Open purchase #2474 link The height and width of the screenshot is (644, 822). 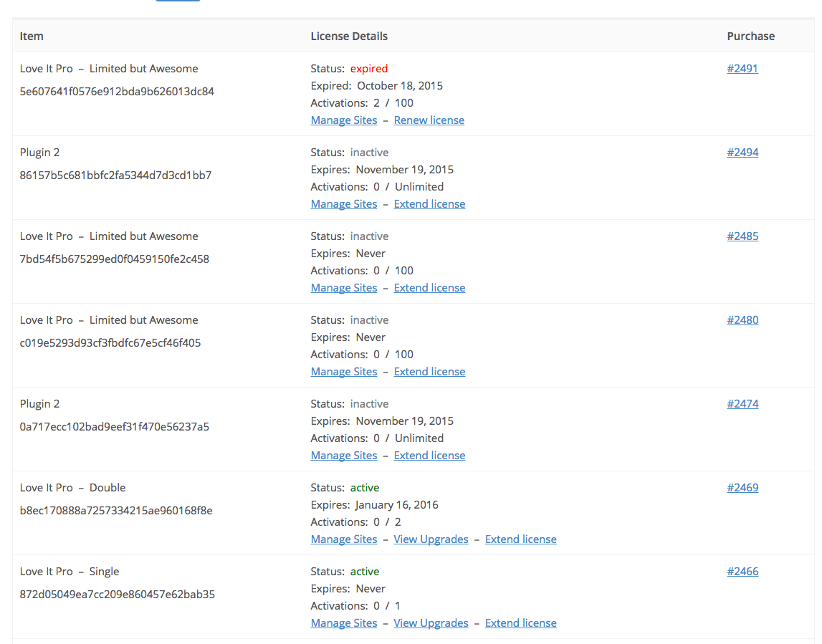[742, 404]
